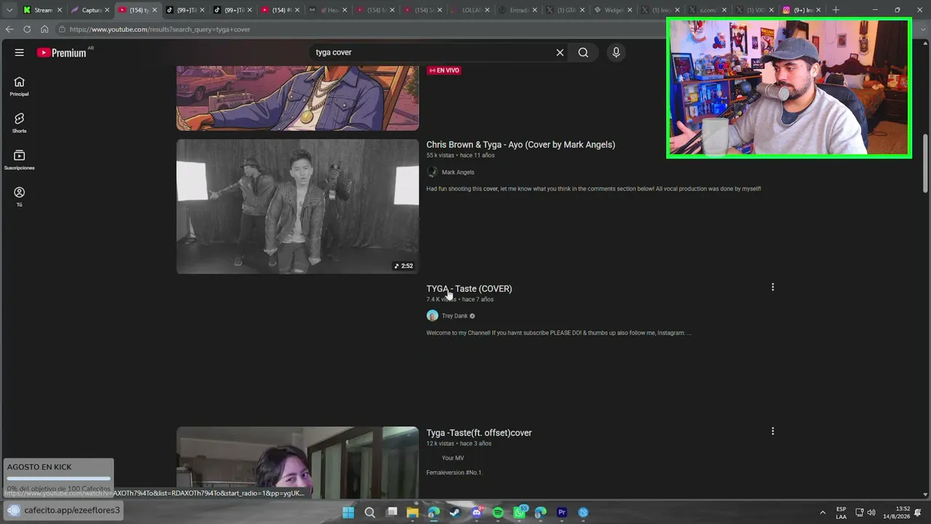Image resolution: width=931 pixels, height=524 pixels.
Task: Open video titled TYGA - Taste (COVER)
Action: click(x=469, y=288)
